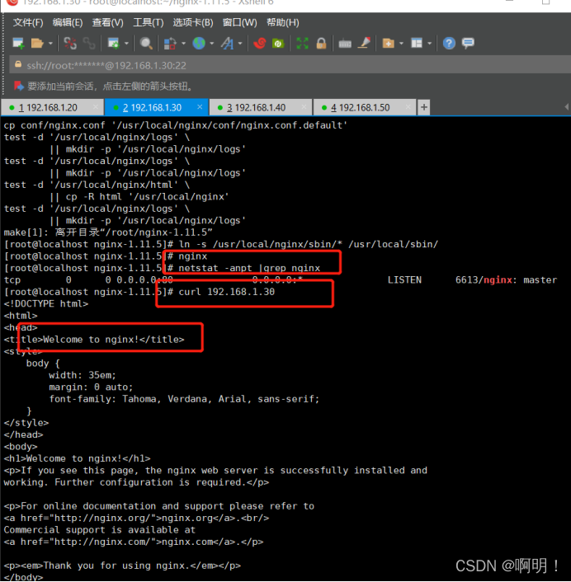The height and width of the screenshot is (582, 571).
Task: Expand the Font dropdown arrow
Action: 240,44
